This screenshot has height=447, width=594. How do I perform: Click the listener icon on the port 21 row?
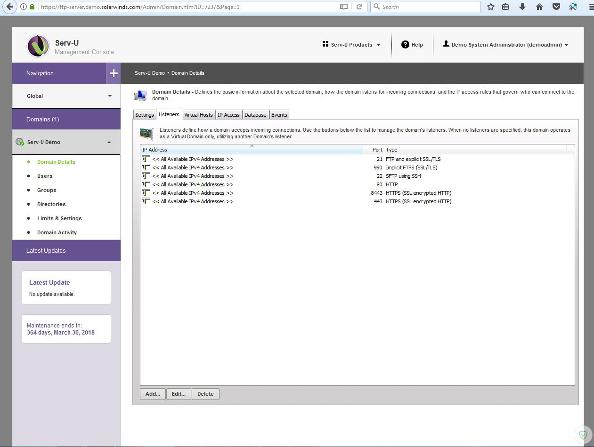[x=146, y=159]
